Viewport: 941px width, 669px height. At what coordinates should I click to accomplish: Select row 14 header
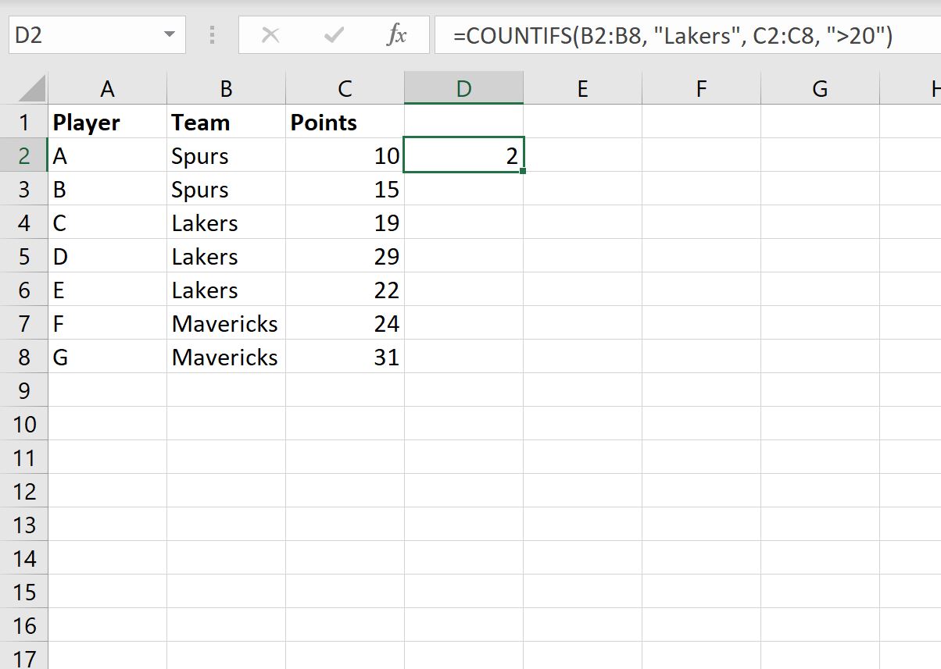(24, 558)
